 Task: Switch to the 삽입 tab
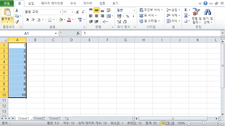(x=31, y=3)
